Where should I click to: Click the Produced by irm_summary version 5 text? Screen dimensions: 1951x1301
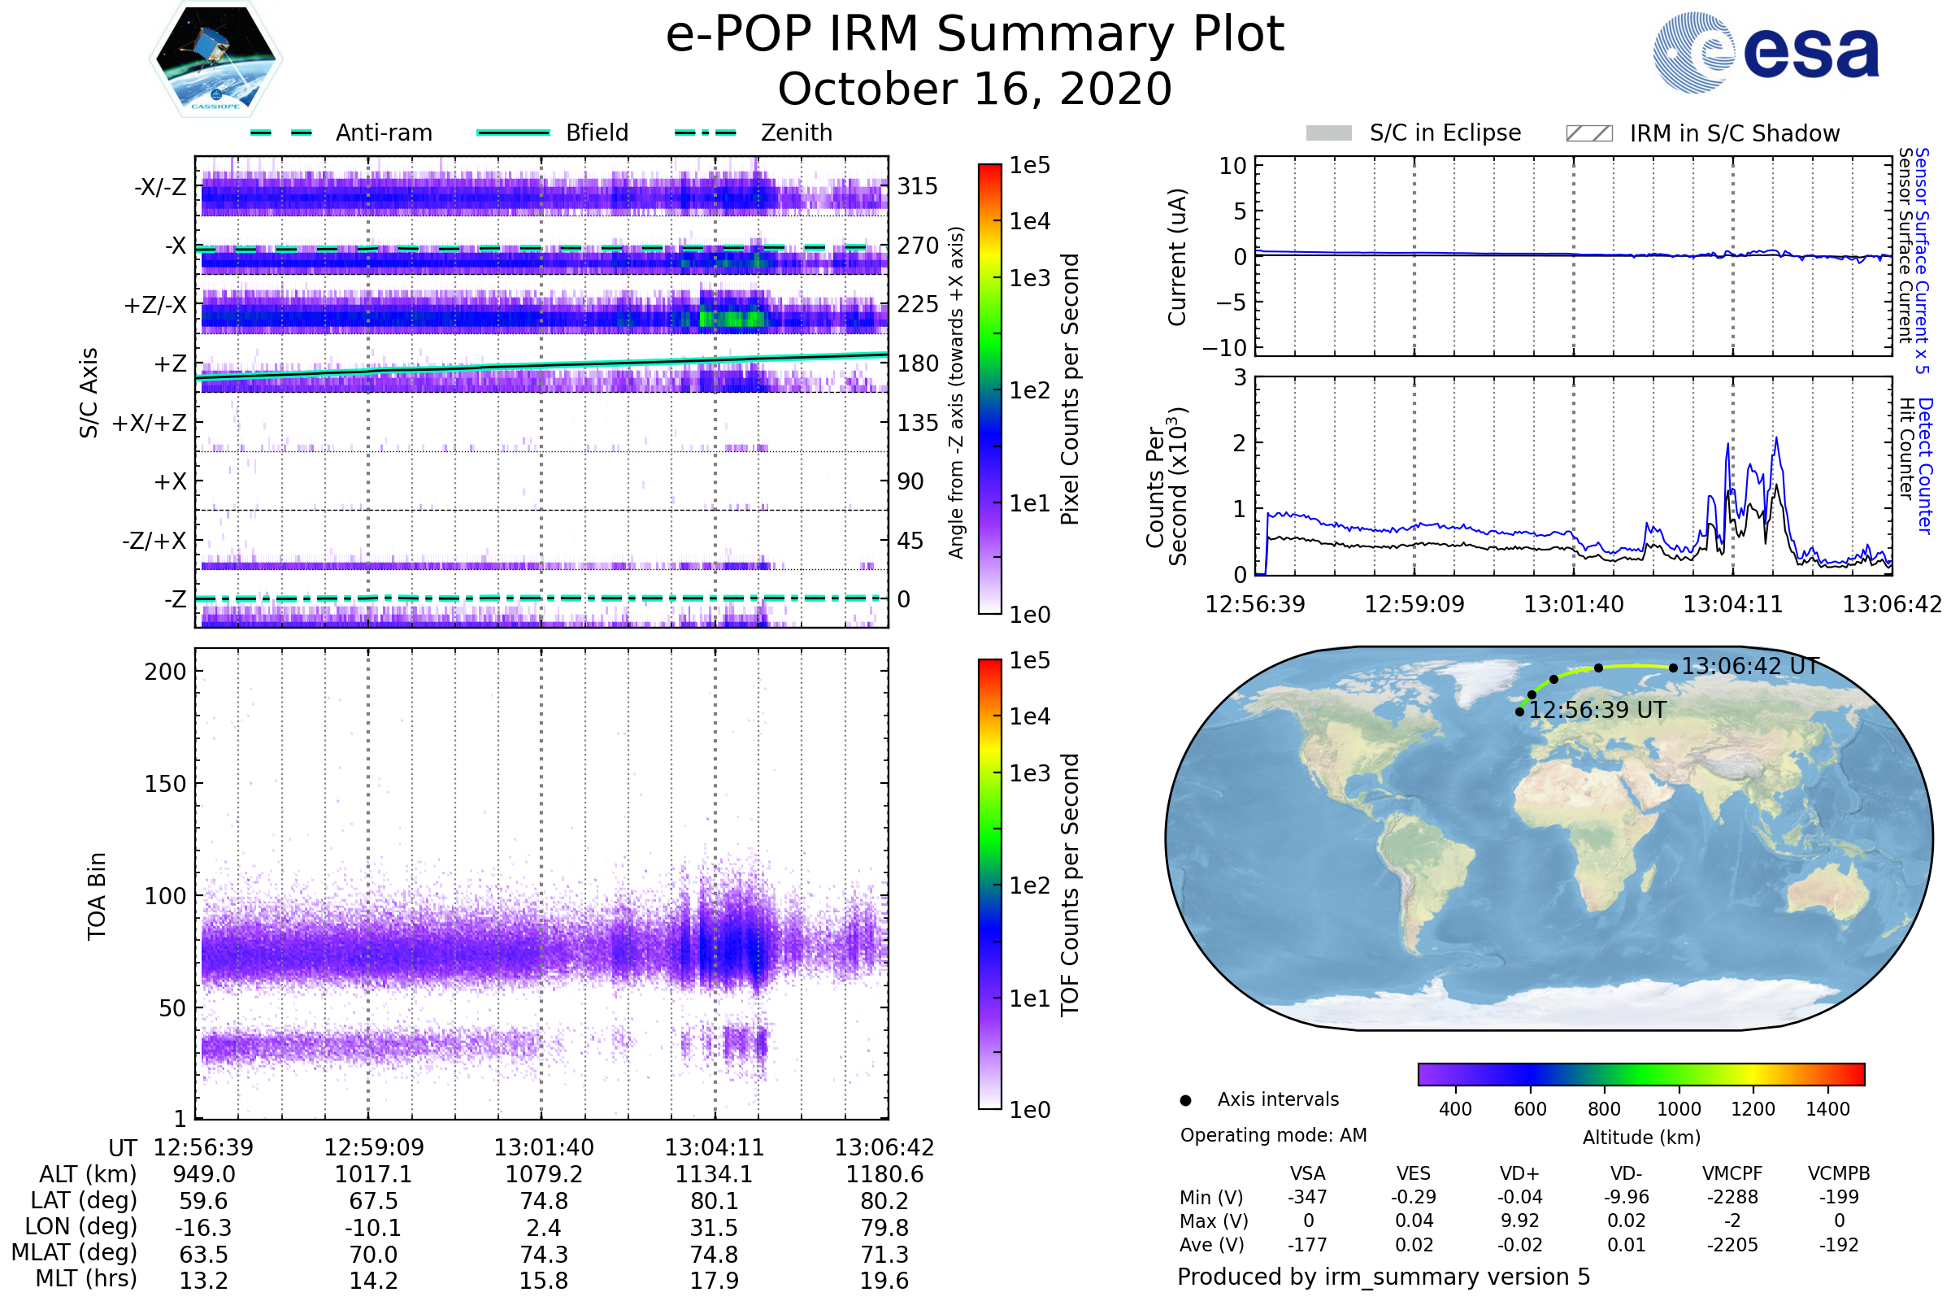pyautogui.click(x=1384, y=1277)
